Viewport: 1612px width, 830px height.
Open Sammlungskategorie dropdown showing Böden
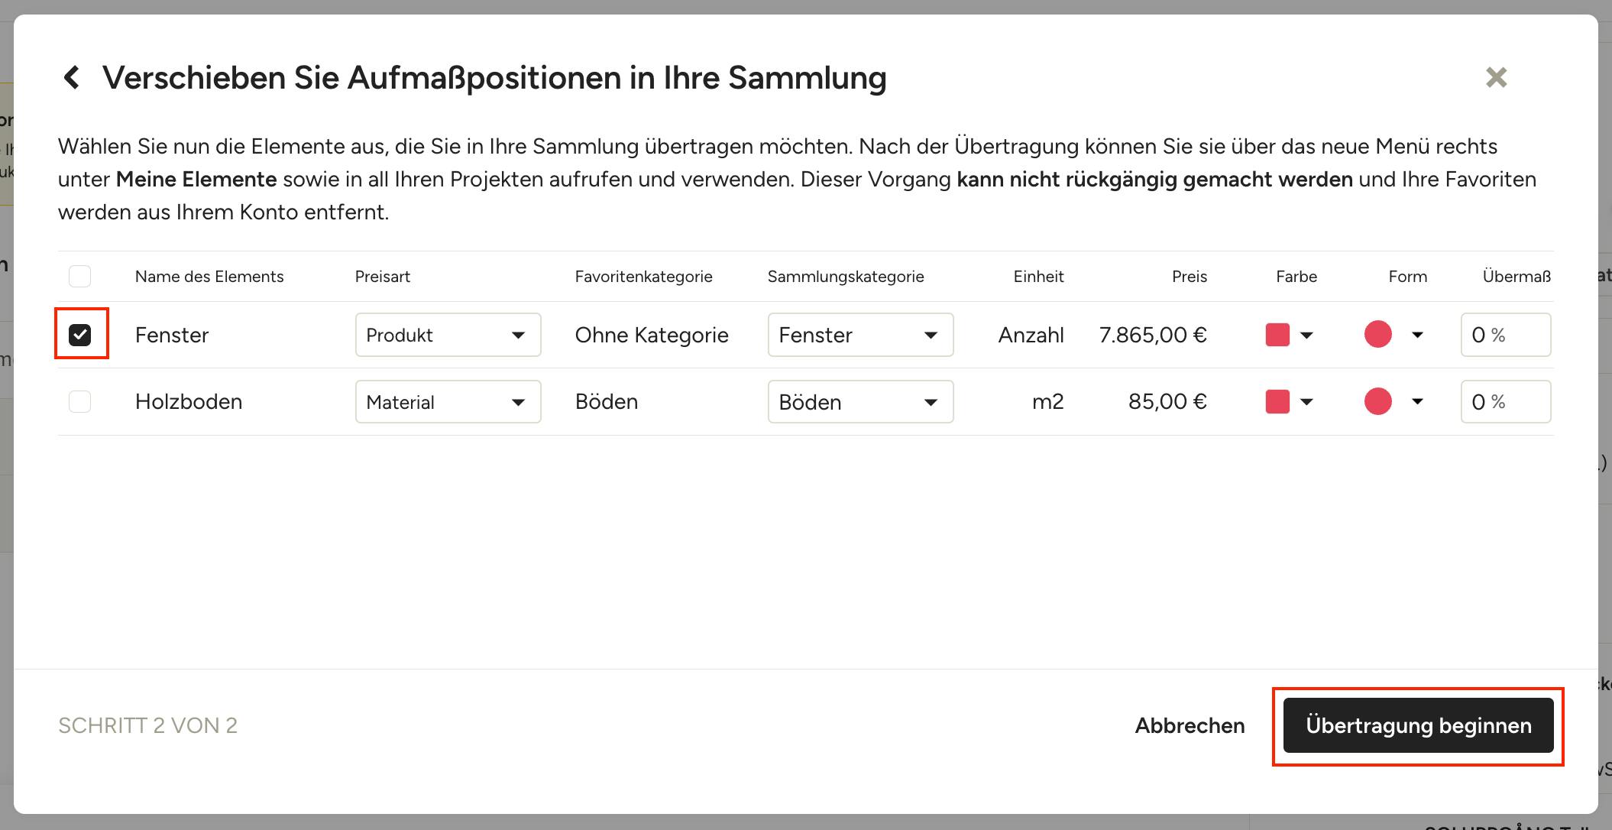[x=861, y=401]
